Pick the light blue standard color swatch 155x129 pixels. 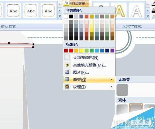[97, 51]
